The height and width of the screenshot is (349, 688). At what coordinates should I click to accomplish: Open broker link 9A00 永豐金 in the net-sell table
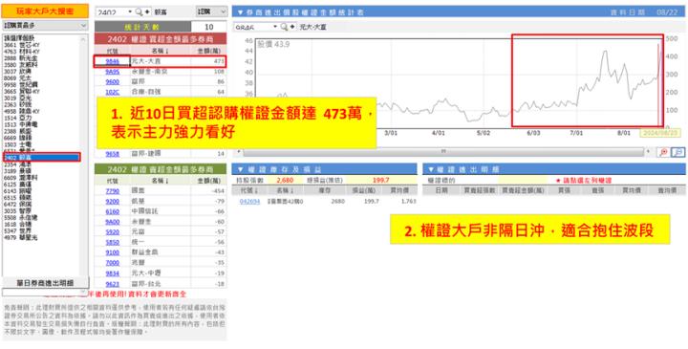[x=113, y=222]
